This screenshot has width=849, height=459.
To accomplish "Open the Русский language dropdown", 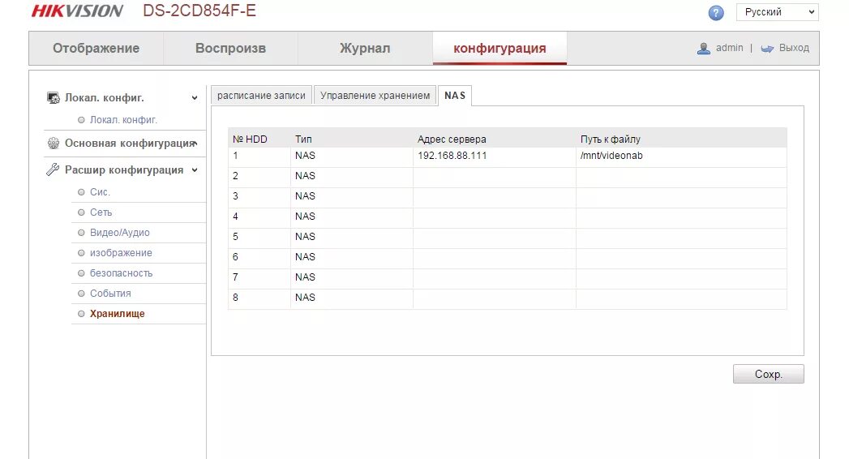I will pos(778,12).
